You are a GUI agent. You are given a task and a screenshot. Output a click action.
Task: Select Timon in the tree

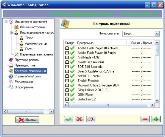click(29, 38)
